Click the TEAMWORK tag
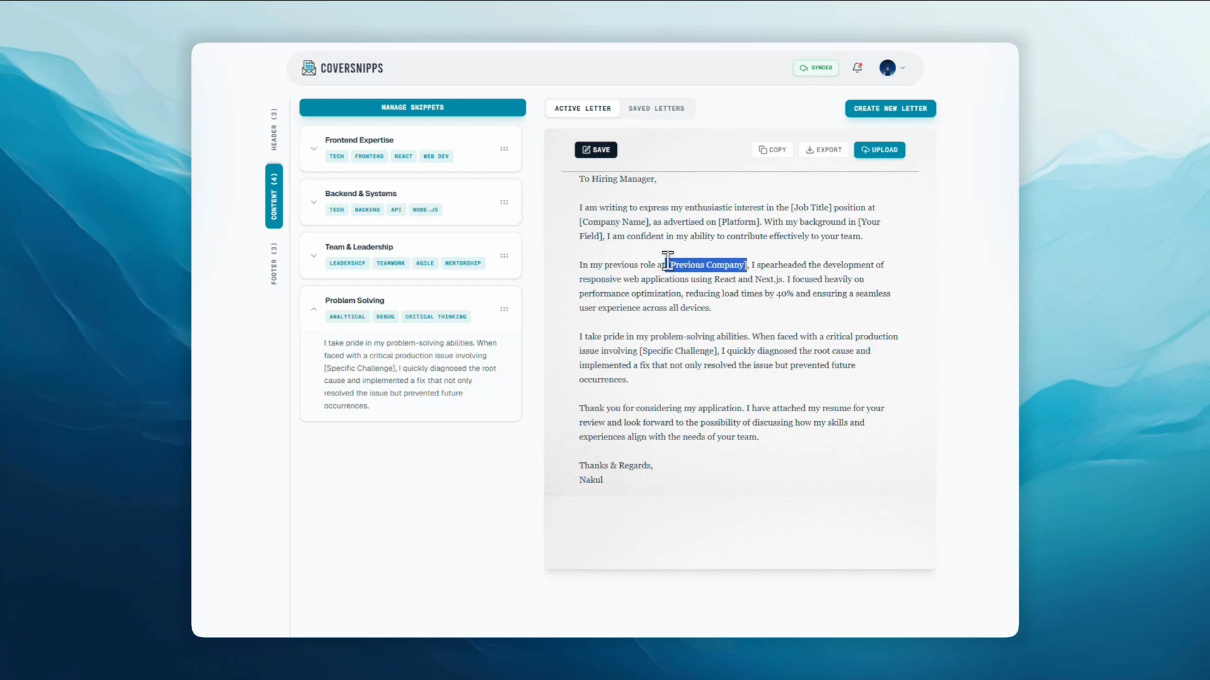 [391, 263]
